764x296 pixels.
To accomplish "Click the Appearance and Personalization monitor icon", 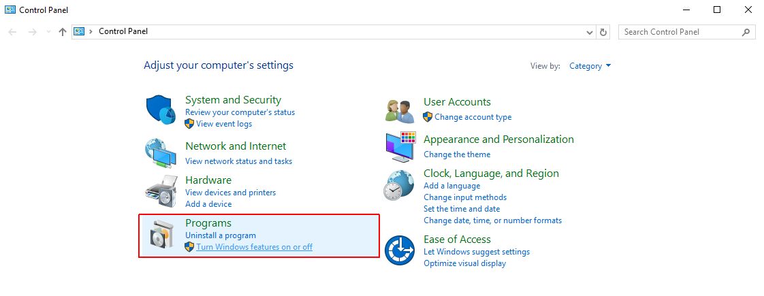I will coord(400,147).
